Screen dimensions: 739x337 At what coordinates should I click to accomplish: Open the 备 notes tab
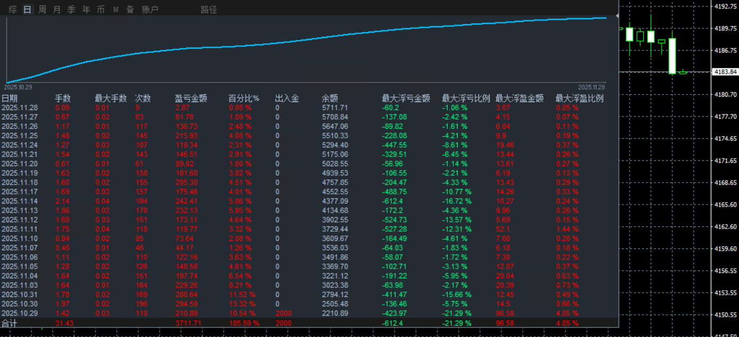pos(130,10)
